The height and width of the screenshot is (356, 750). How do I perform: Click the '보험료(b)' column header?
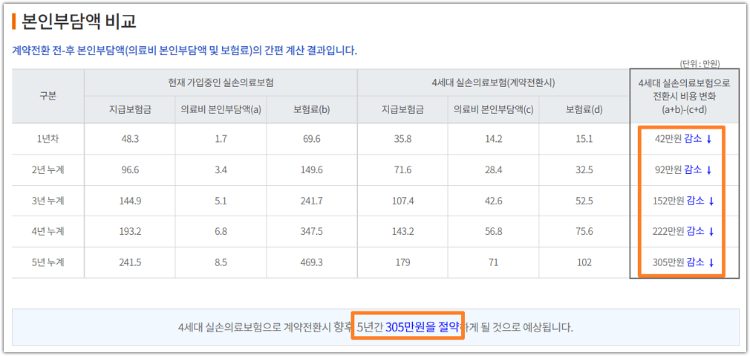pyautogui.click(x=311, y=109)
